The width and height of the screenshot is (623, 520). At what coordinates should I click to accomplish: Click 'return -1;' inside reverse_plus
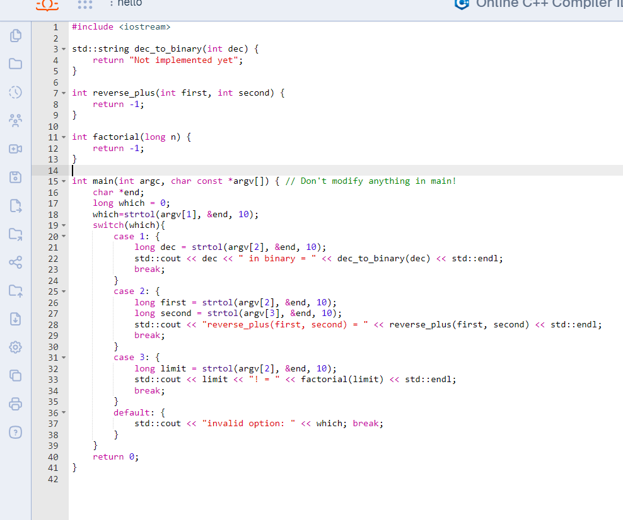119,105
